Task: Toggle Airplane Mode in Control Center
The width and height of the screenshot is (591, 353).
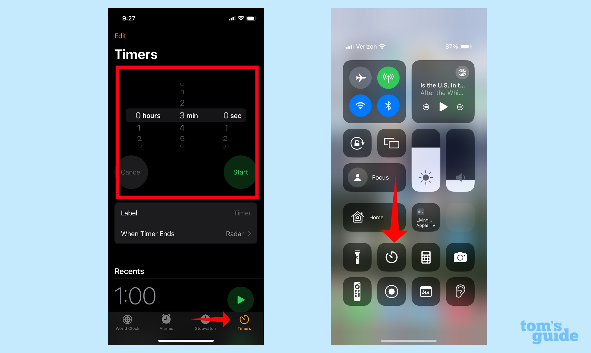Action: 359,77
